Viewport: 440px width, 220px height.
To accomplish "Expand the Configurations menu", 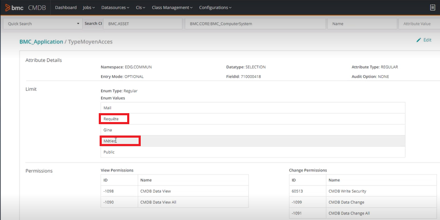I will coord(215,8).
